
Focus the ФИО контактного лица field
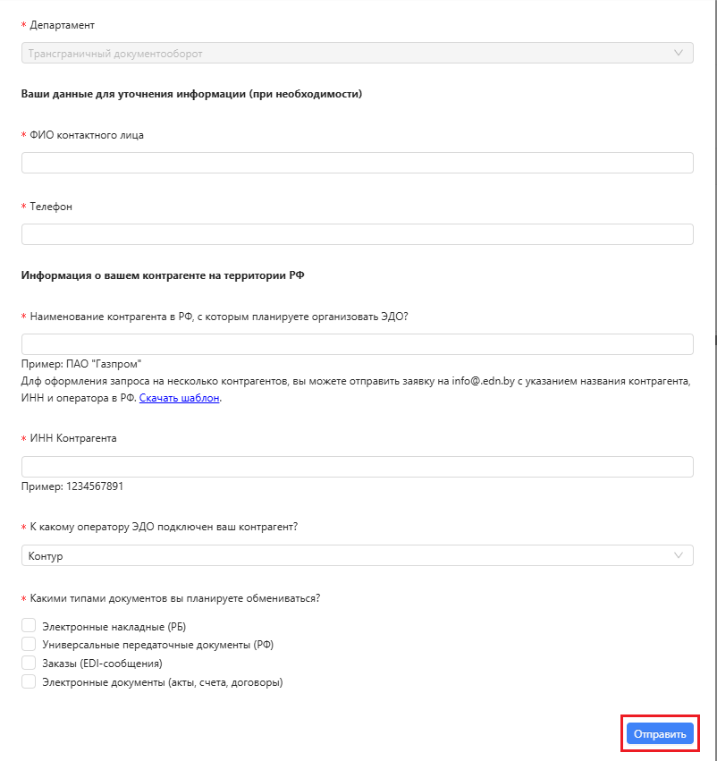[x=357, y=163]
